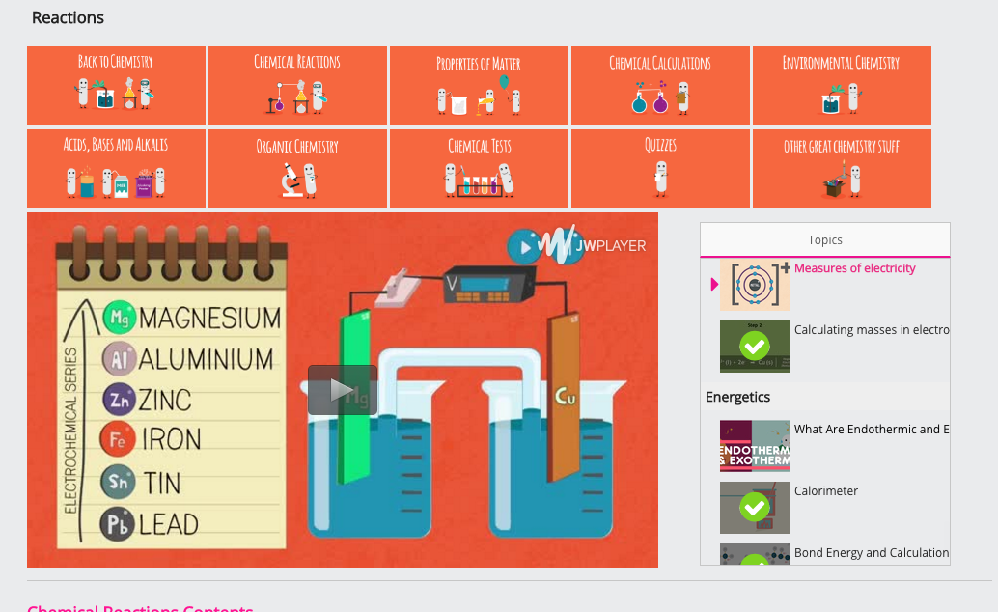998x612 pixels.
Task: Expand the Topics panel header
Action: click(x=825, y=239)
